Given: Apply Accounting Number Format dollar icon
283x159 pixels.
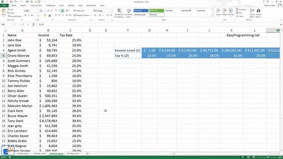Looking at the screenshot, I should point(95,15).
